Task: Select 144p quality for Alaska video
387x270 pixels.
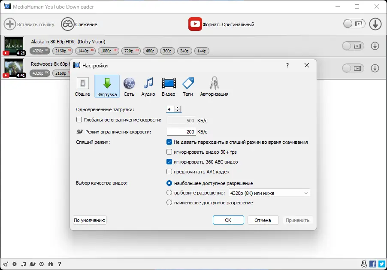Action: pos(202,51)
